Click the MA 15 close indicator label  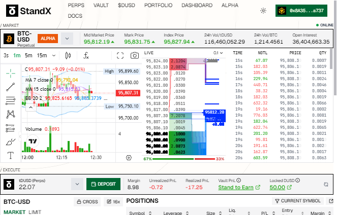point(40,89)
